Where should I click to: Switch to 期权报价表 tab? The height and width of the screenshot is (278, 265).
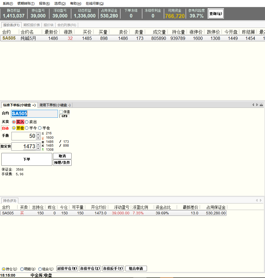pyautogui.click(x=32, y=25)
